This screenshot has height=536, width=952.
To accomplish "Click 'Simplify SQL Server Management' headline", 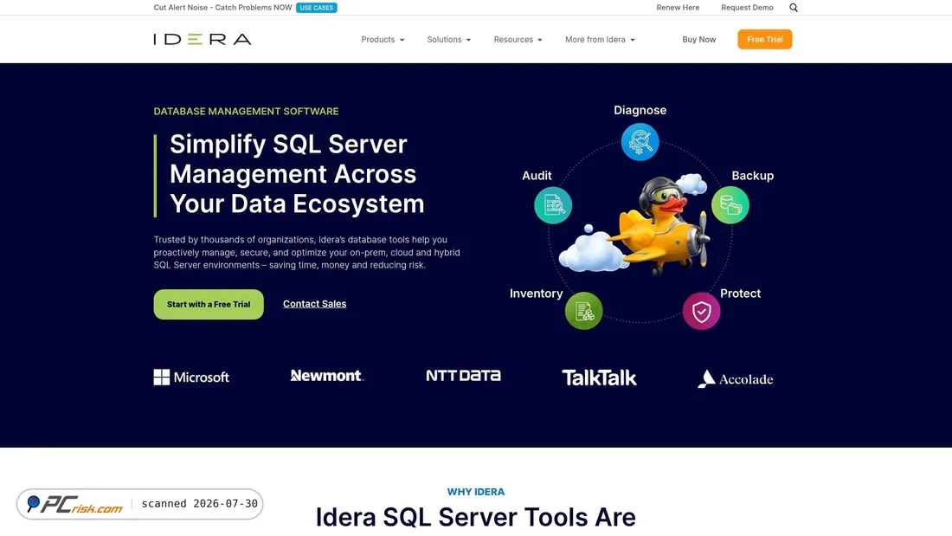I will tap(297, 174).
